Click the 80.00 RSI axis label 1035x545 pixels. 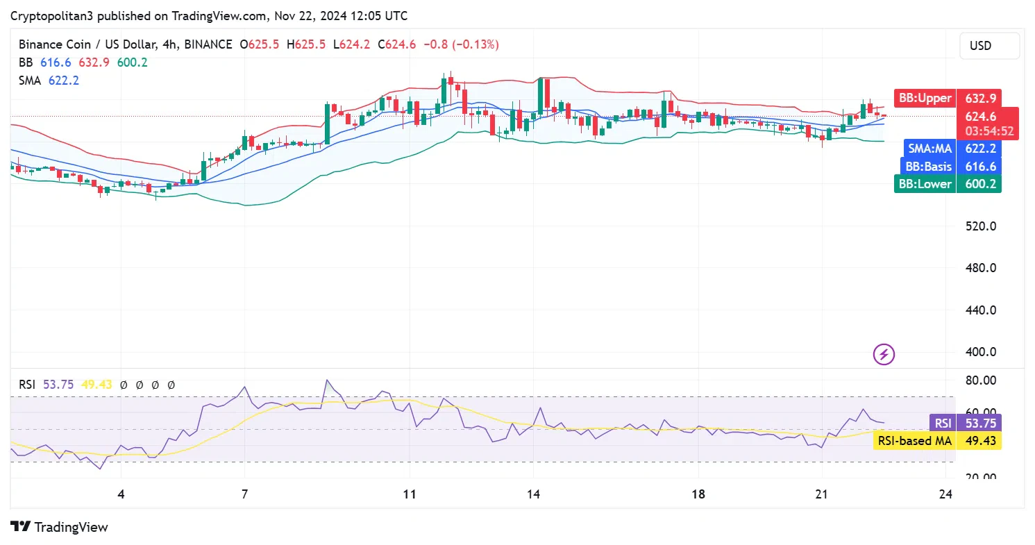point(980,380)
